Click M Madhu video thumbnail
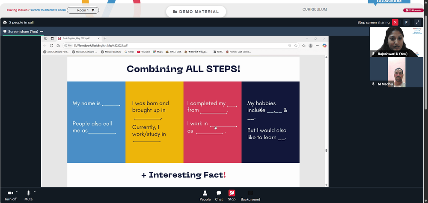The height and width of the screenshot is (203, 428). [396, 72]
